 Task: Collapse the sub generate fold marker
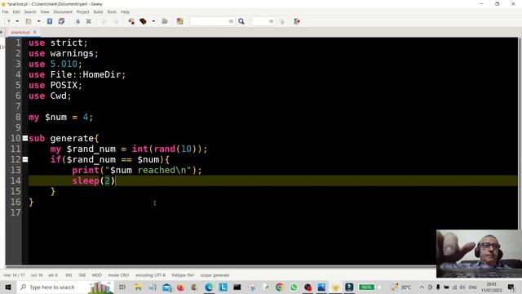coord(25,138)
